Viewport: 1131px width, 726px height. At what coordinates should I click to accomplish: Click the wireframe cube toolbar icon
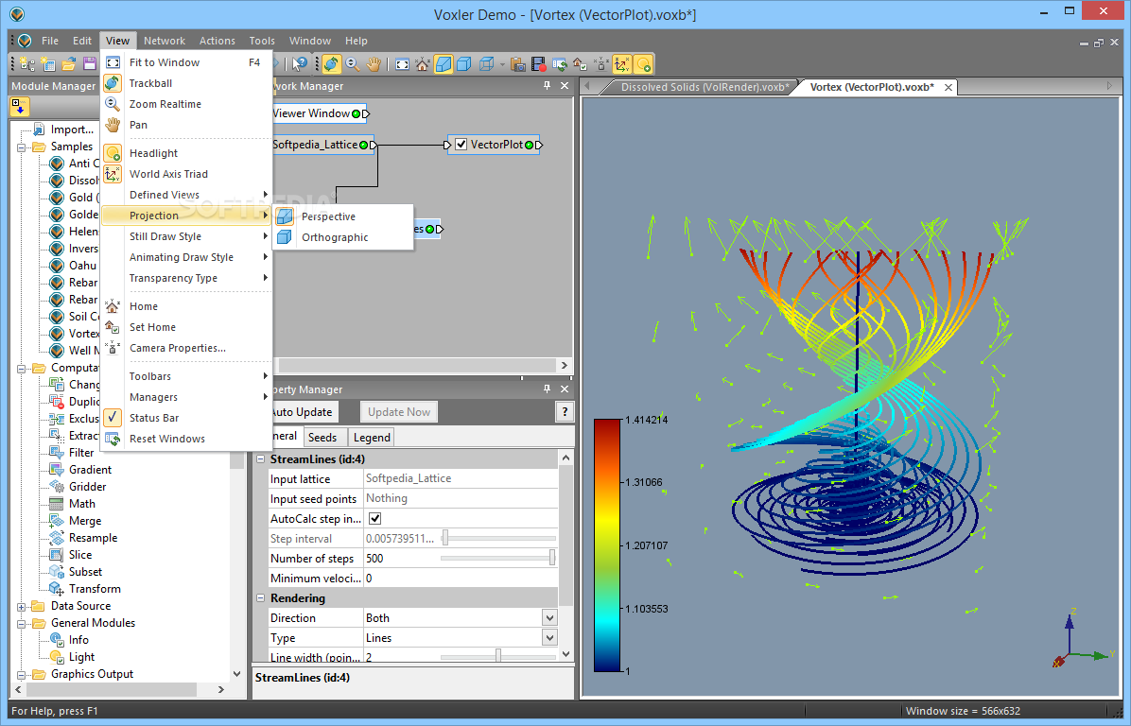[487, 64]
